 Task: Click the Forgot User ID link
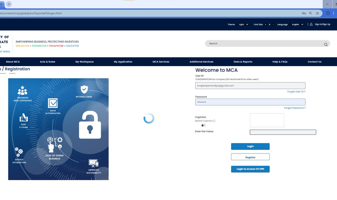tap(296, 92)
